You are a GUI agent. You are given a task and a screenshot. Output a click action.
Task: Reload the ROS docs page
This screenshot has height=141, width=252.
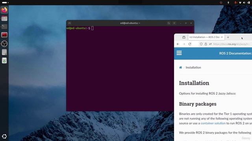(190, 44)
